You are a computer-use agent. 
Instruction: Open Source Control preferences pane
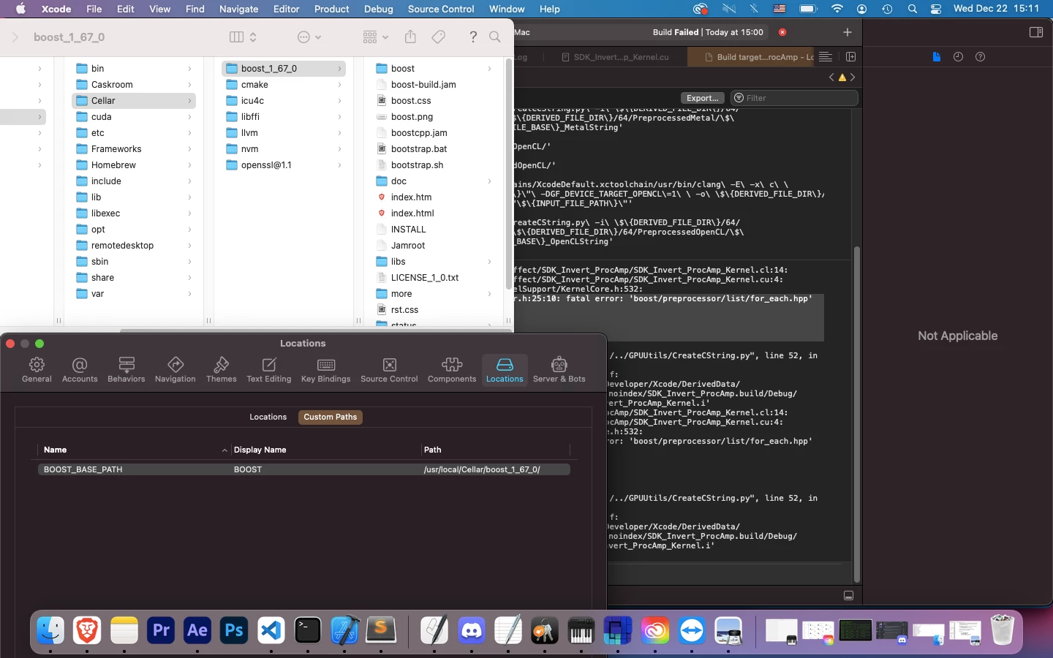tap(389, 370)
